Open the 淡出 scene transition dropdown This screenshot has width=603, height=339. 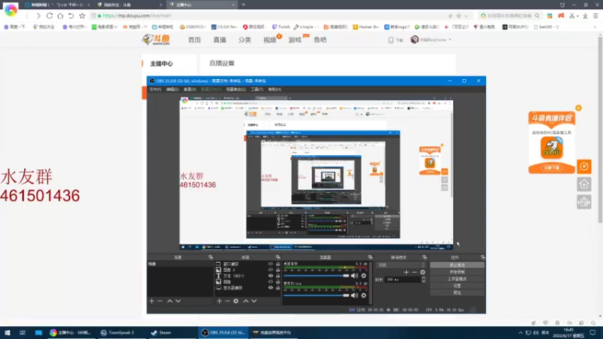401,265
